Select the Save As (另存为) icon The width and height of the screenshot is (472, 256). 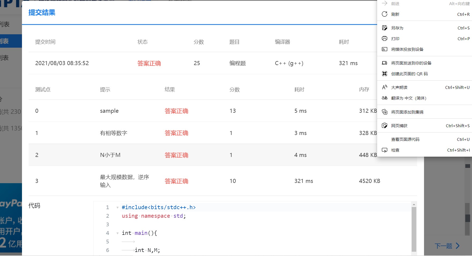pyautogui.click(x=385, y=28)
